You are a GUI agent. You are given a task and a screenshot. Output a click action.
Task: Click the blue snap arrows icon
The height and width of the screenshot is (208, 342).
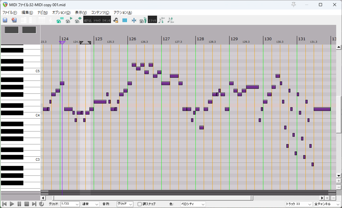click(134, 20)
